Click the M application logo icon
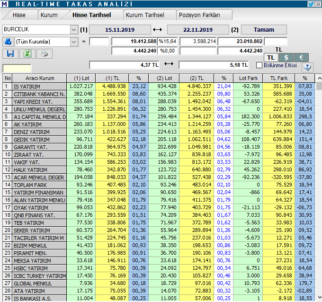 [5, 4]
